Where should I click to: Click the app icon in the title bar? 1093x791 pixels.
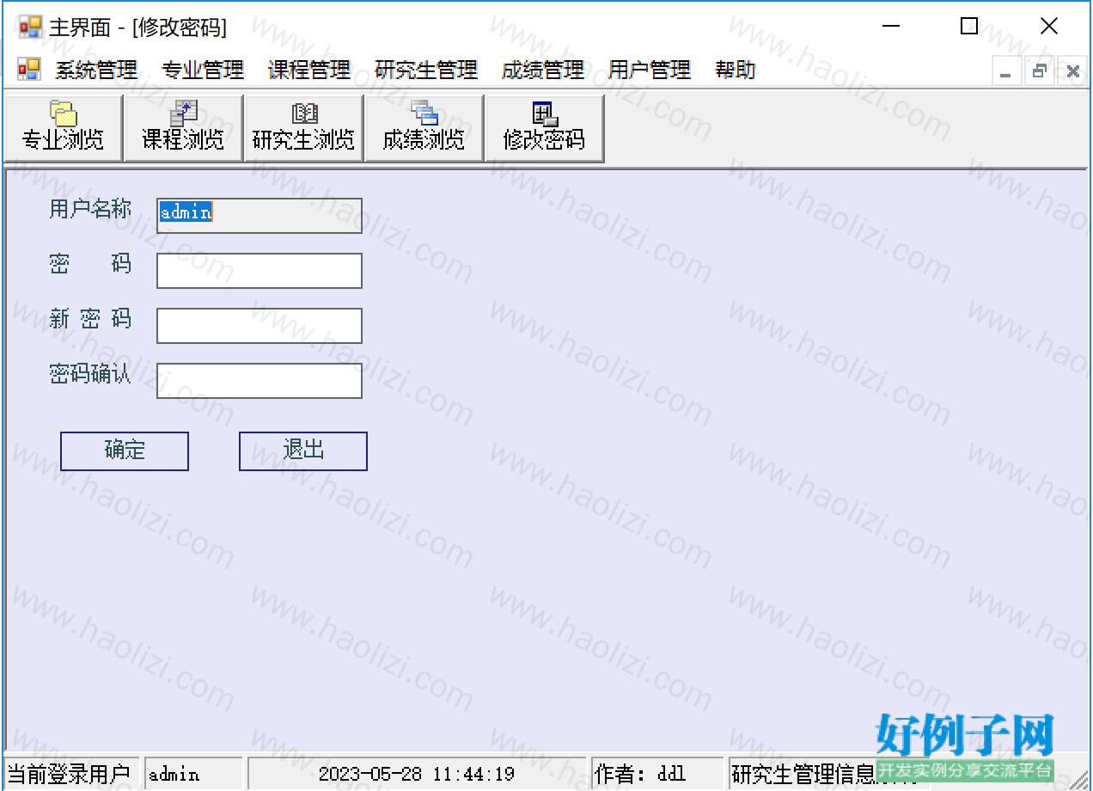click(x=30, y=27)
